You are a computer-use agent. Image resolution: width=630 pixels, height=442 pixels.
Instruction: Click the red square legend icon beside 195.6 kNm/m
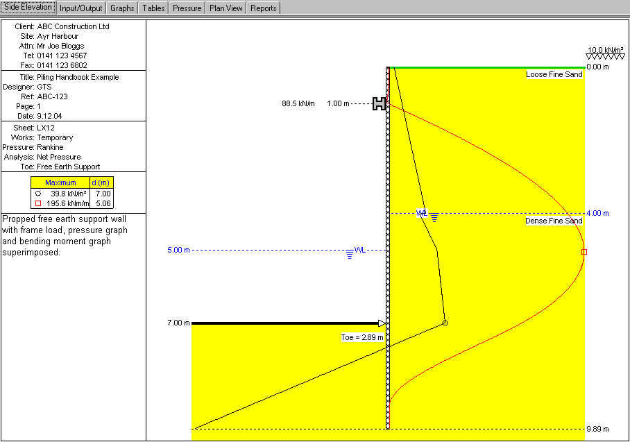pyautogui.click(x=37, y=203)
